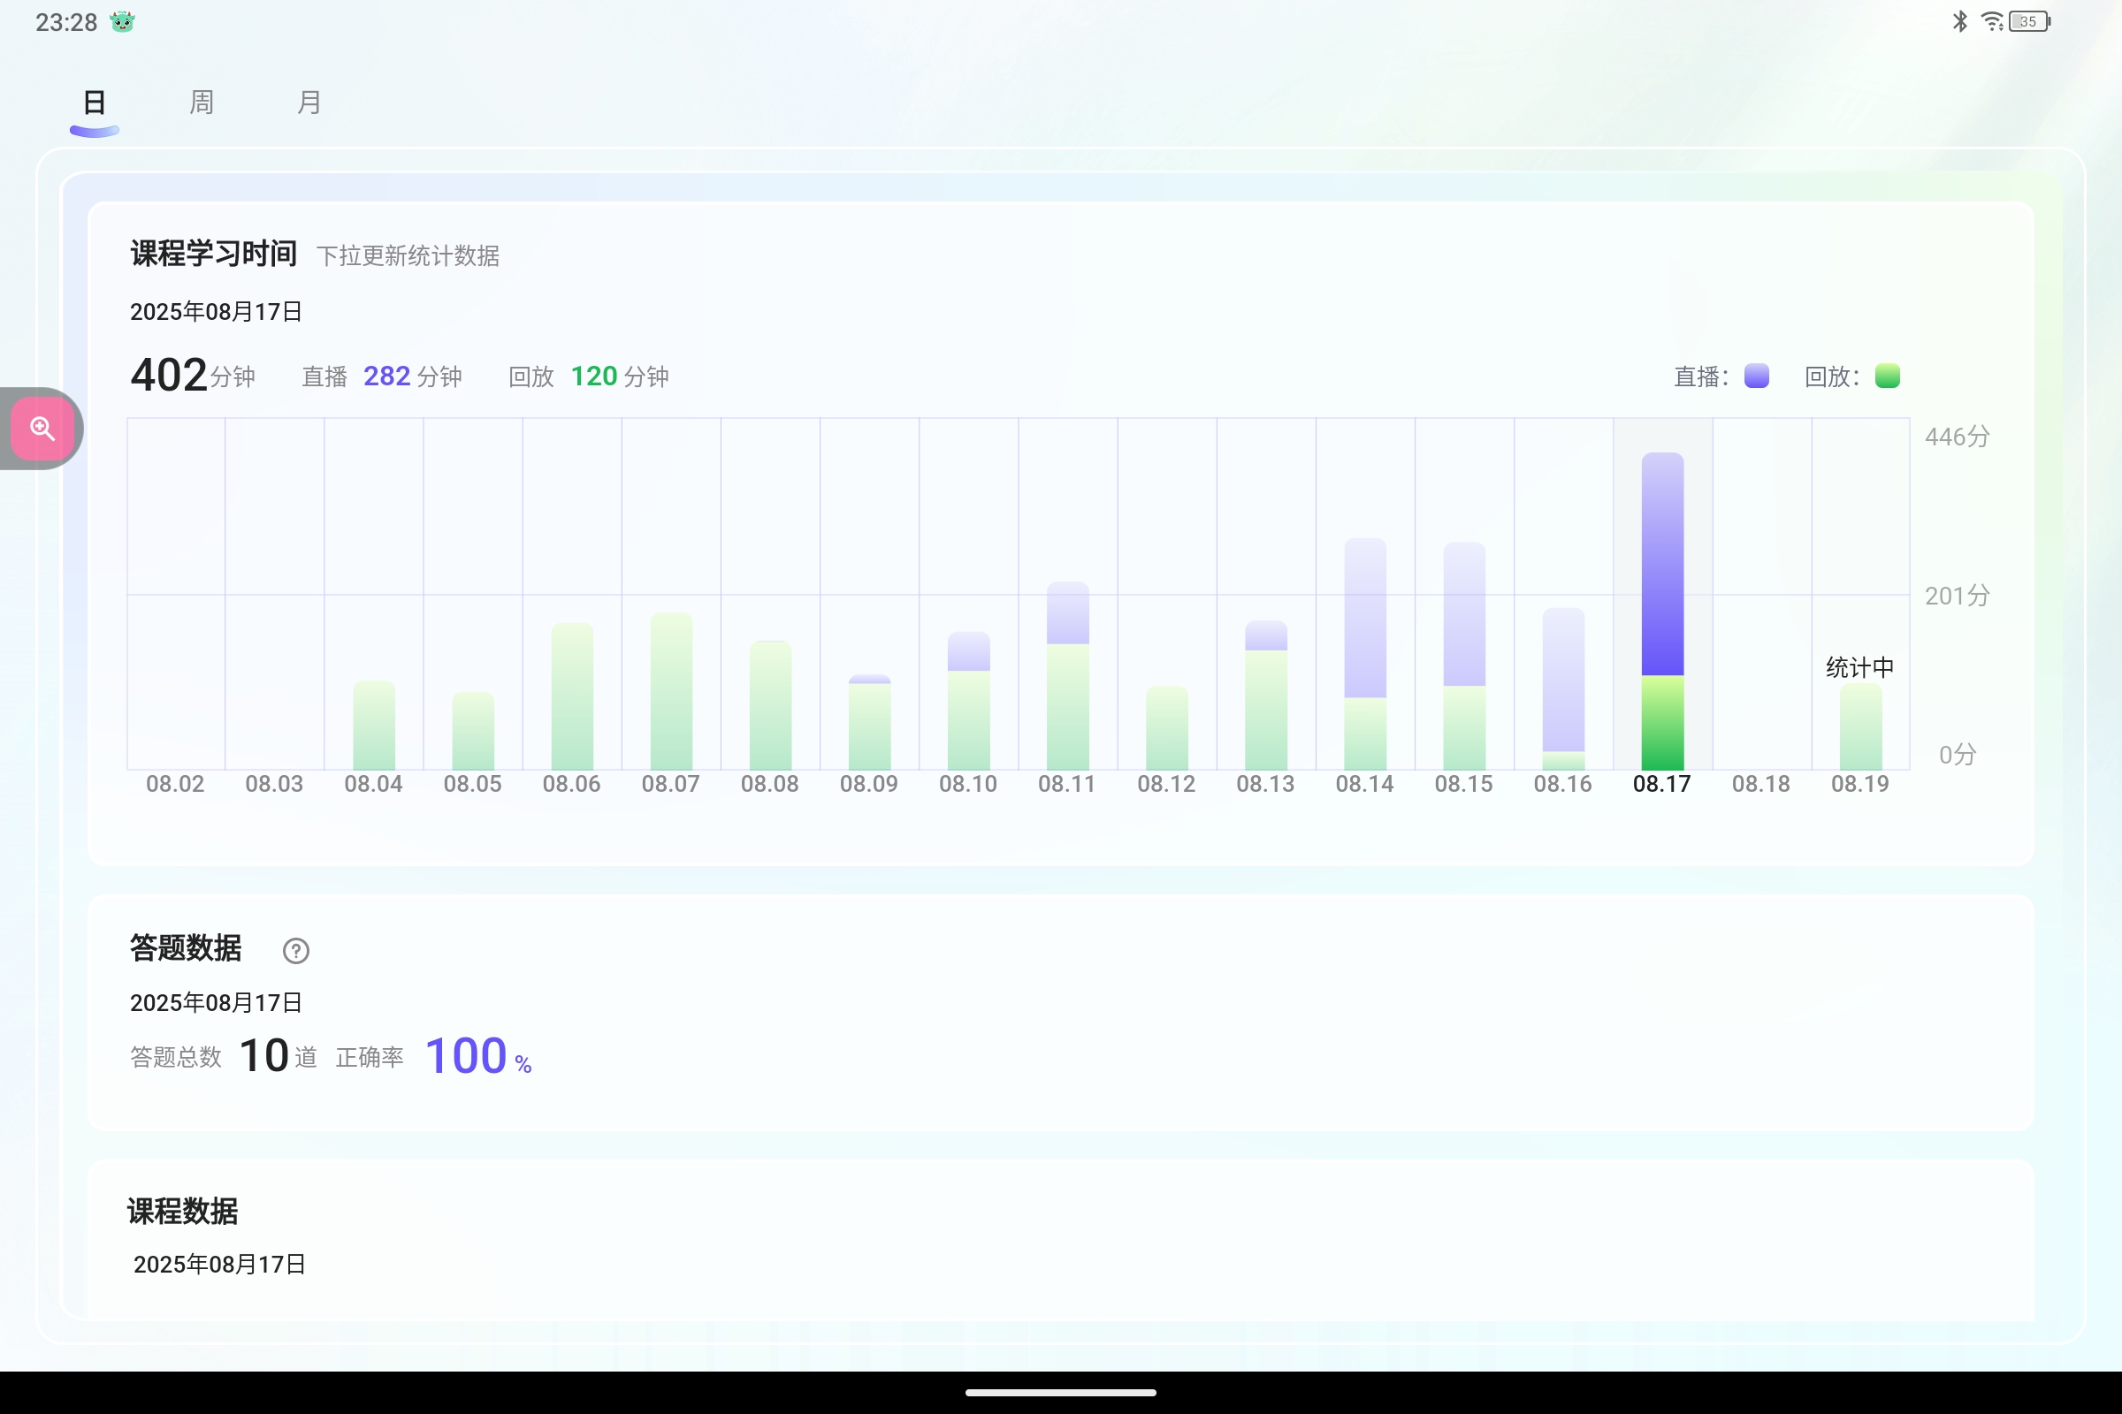Viewport: 2122px width, 1414px height.
Task: Click the 08.06 date axis label
Action: pyautogui.click(x=571, y=784)
